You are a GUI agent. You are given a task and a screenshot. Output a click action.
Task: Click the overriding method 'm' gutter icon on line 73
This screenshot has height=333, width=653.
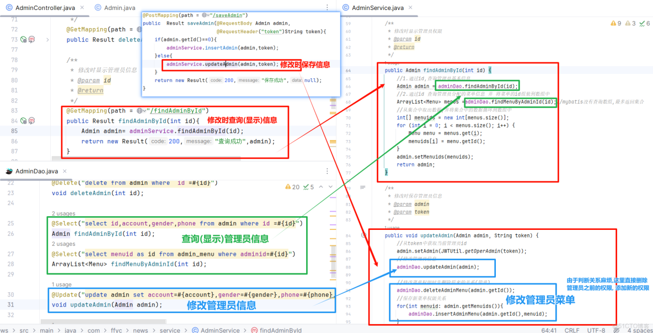coord(31,40)
